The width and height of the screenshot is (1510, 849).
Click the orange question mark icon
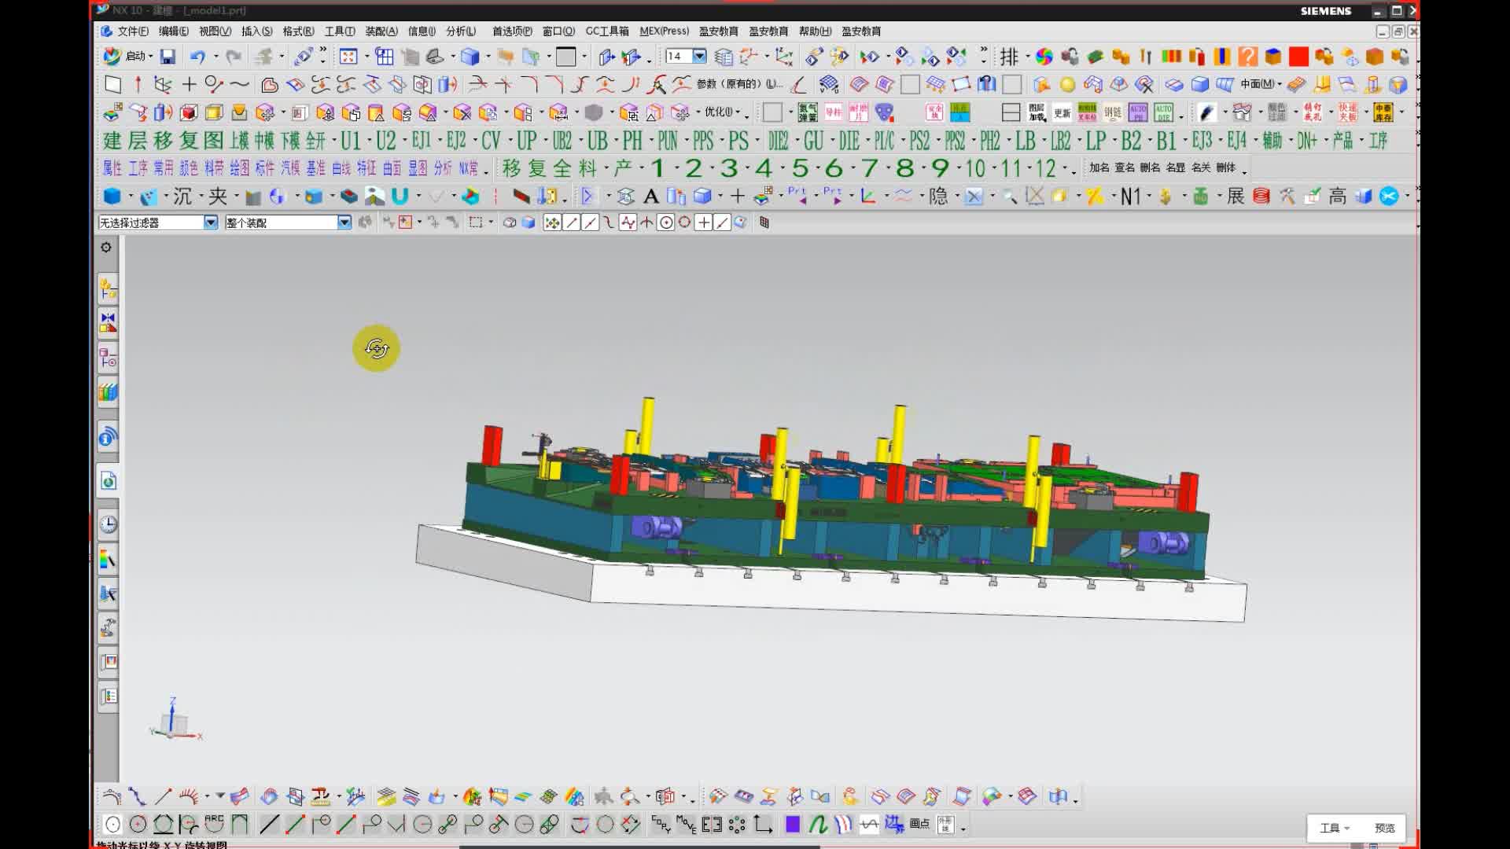tap(1247, 57)
